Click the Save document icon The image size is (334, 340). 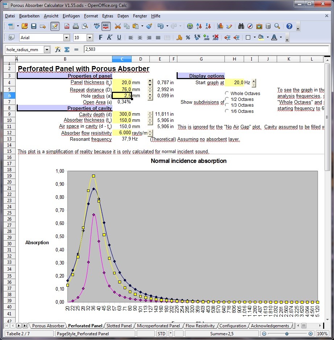click(x=34, y=26)
